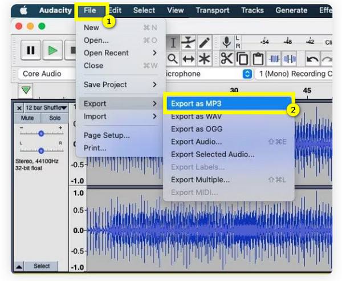Click the lower channel waveform

point(209,230)
